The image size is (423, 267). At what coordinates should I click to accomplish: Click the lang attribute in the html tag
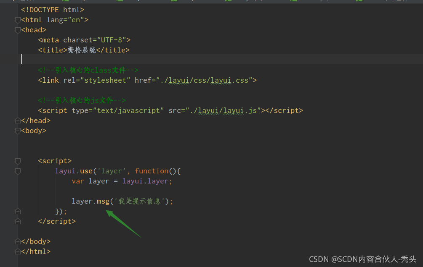55,20
